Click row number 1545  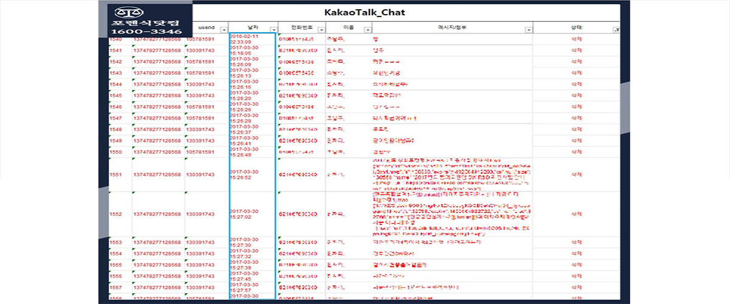(116, 95)
